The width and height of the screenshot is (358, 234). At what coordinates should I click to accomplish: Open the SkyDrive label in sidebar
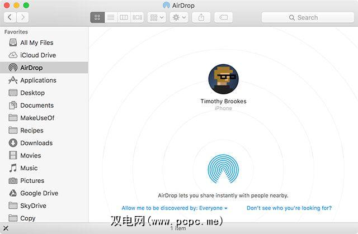[x=33, y=206]
